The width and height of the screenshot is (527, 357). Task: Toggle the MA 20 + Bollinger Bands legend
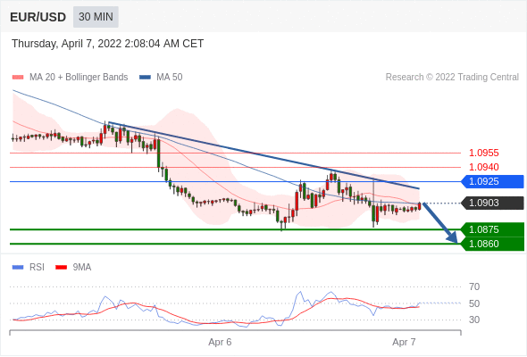70,78
